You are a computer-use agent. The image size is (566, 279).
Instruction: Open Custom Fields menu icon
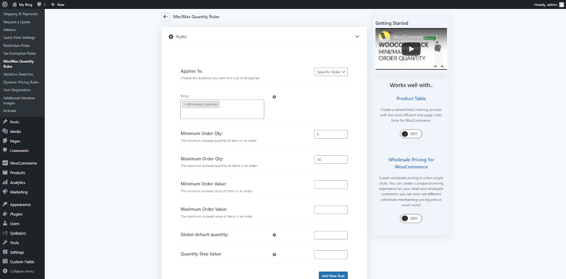5,262
